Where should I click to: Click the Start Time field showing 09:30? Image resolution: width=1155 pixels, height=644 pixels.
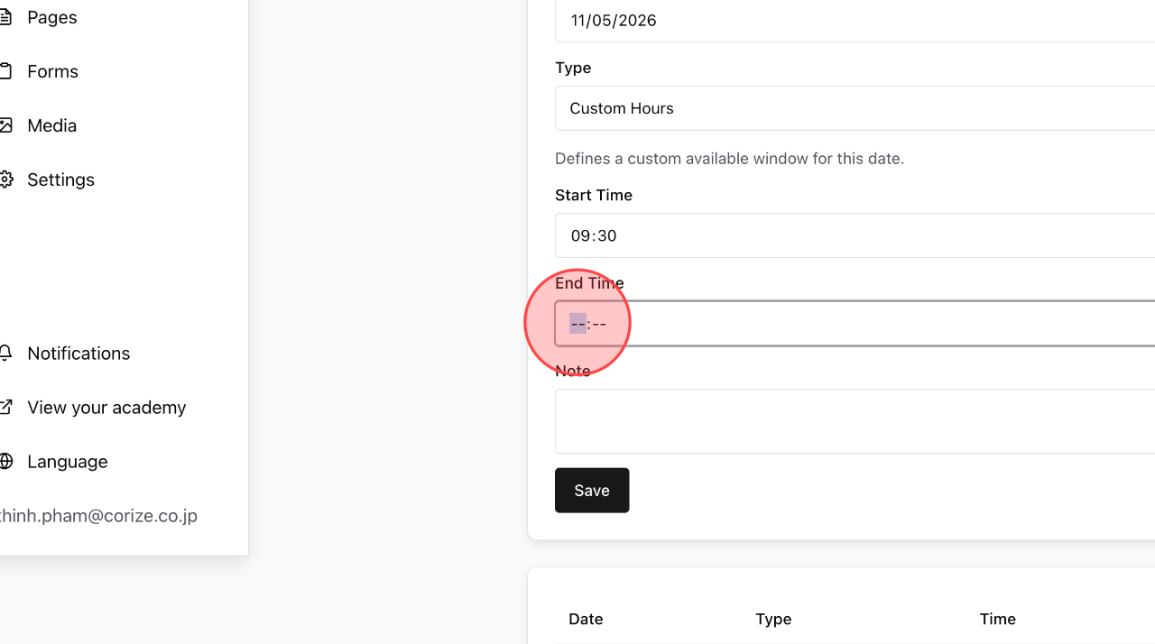point(855,235)
